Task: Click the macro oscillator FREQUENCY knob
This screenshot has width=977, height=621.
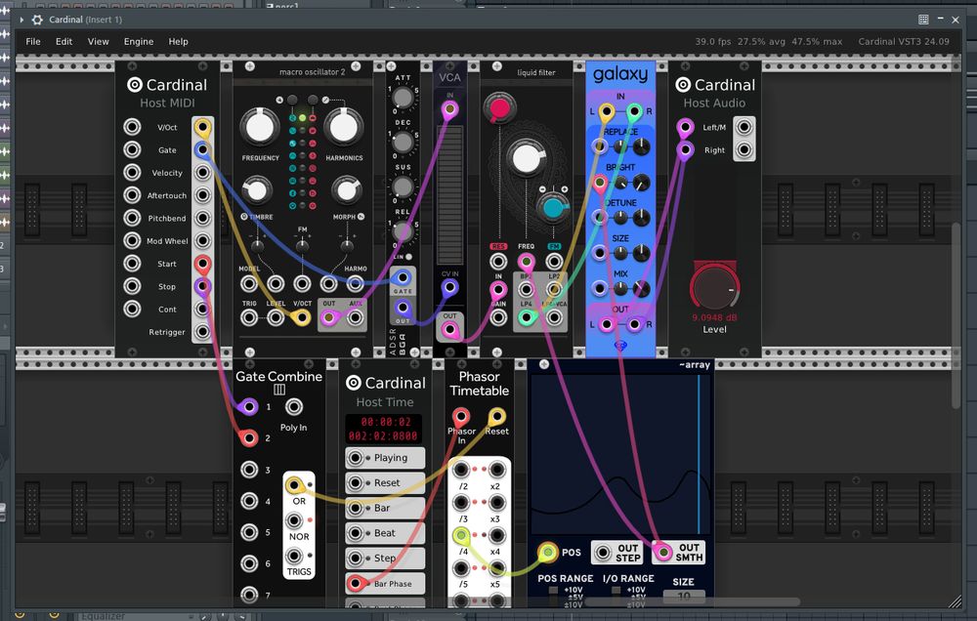Action: click(x=260, y=127)
